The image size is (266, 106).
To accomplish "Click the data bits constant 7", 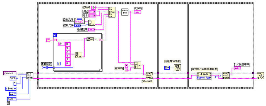I will (15, 84).
